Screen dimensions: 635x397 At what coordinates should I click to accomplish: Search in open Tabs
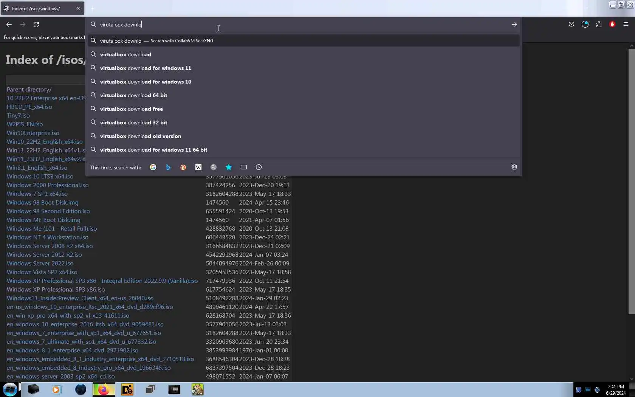(244, 167)
